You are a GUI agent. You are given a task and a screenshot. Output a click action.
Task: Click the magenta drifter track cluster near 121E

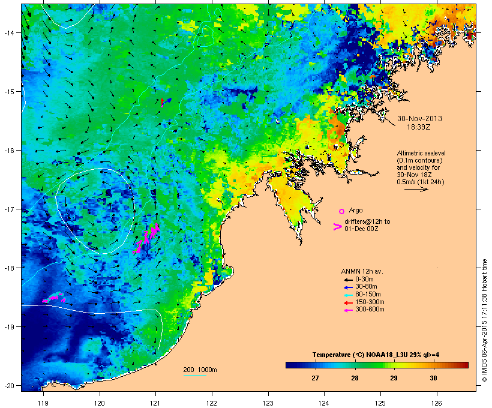(x=146, y=238)
